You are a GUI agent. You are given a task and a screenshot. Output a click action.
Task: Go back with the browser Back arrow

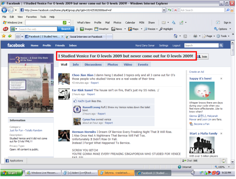[4, 10]
